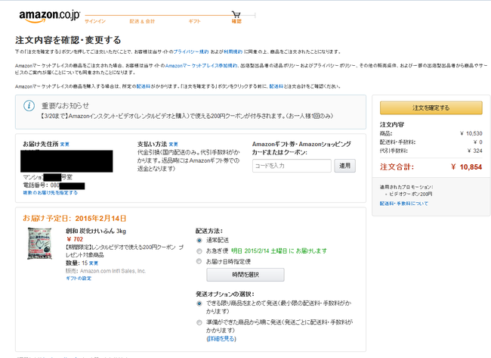Click the サインイン step in progress bar
This screenshot has height=358, width=491.
point(95,21)
